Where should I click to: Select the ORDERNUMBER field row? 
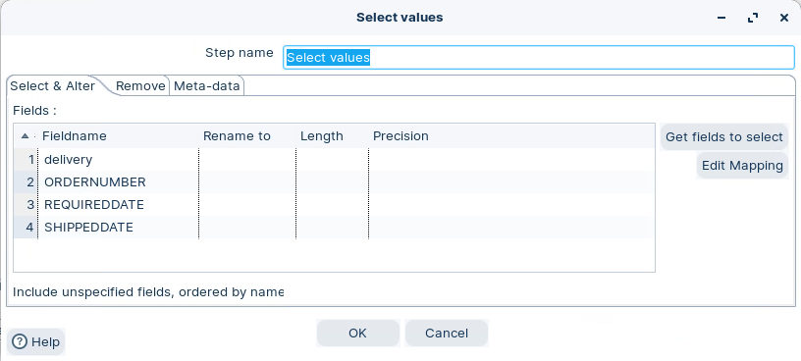tap(333, 182)
